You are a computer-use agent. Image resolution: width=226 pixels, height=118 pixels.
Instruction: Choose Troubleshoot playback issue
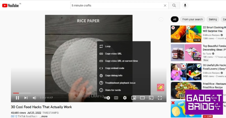[124, 83]
